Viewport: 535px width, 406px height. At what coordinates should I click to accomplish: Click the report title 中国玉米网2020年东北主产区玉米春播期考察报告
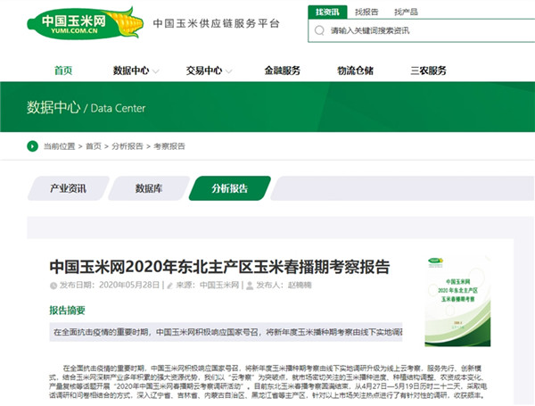coord(219,267)
